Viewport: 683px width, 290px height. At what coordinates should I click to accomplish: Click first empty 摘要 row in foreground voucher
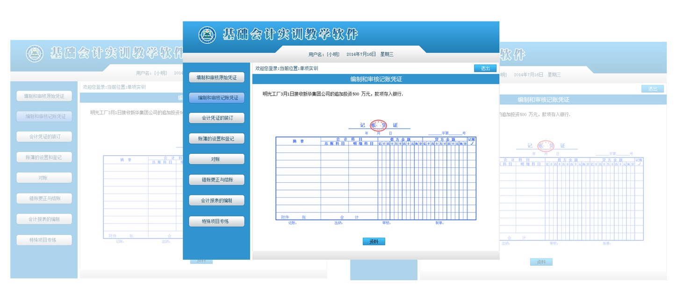click(x=298, y=149)
